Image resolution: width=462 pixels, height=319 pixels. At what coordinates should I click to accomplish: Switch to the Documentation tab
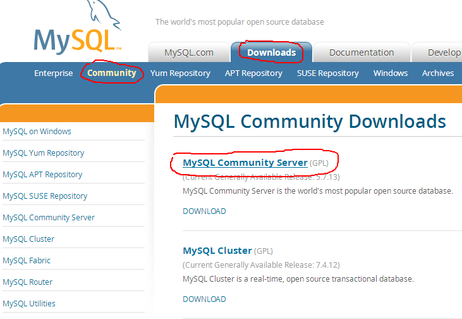tap(362, 53)
